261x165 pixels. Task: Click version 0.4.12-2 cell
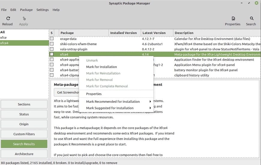148,49
